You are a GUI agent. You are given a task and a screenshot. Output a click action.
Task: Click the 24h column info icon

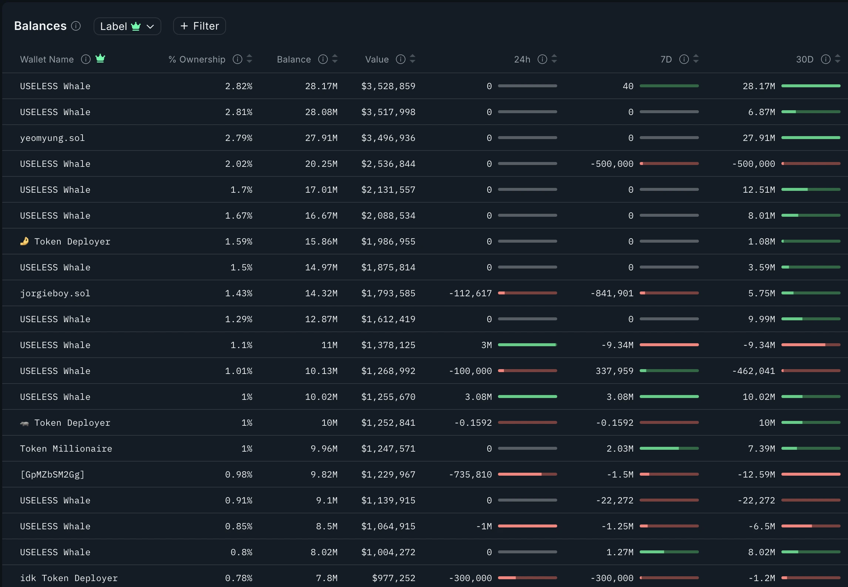coord(542,59)
